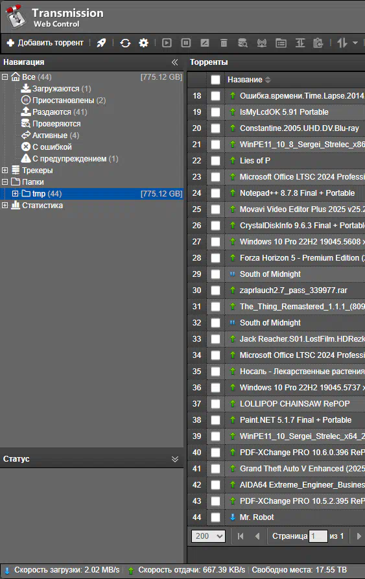365x579 pixels.
Task: Collapse the Навигация panel using the chevrons
Action: point(175,62)
